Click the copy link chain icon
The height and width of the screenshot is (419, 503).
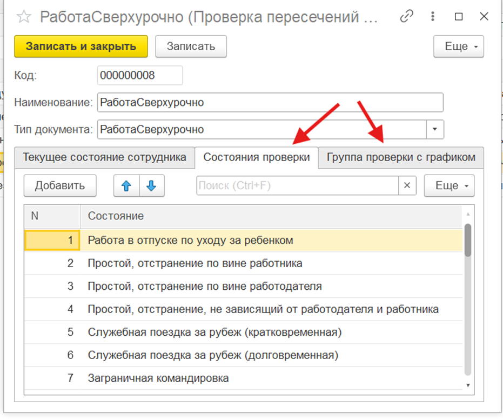406,17
